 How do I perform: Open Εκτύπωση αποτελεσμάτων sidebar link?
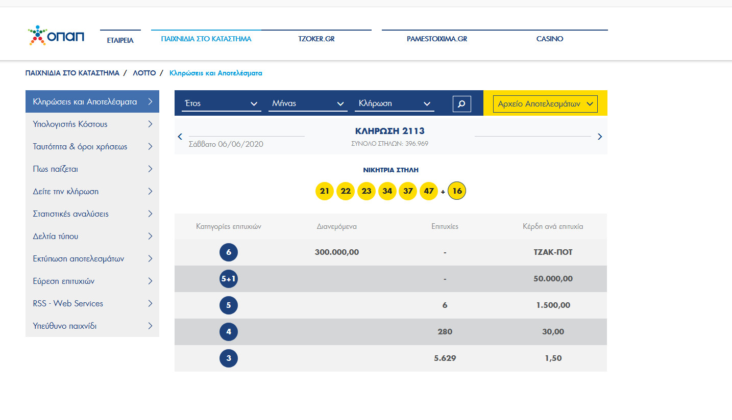tap(92, 258)
